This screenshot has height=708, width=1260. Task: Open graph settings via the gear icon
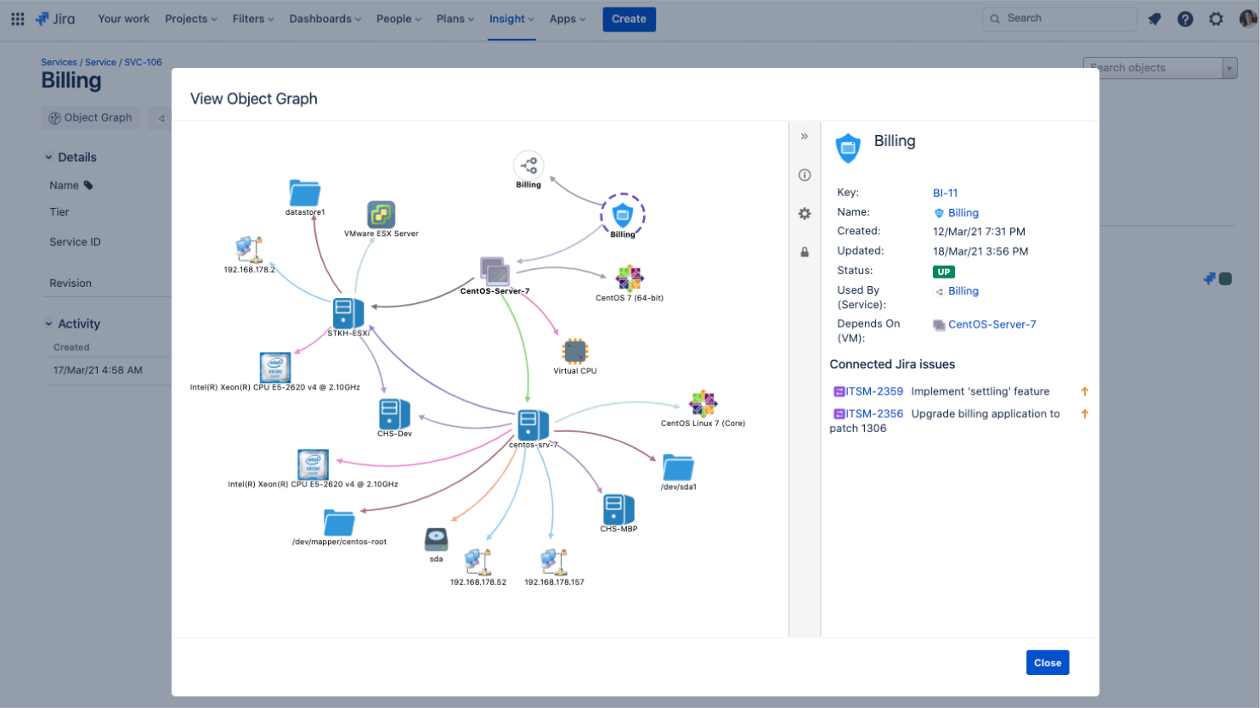click(x=804, y=214)
